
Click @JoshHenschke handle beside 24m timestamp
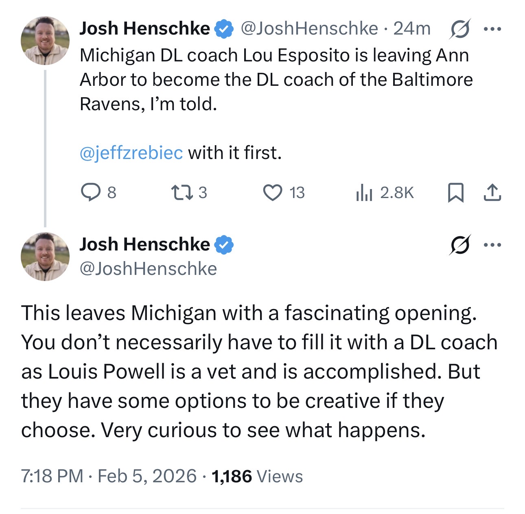pos(309,28)
